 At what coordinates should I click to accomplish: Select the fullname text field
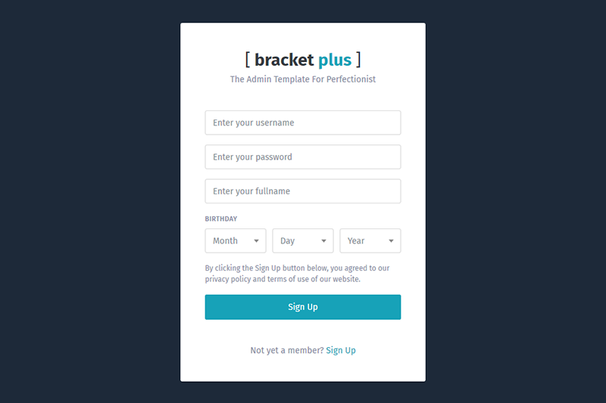(302, 191)
